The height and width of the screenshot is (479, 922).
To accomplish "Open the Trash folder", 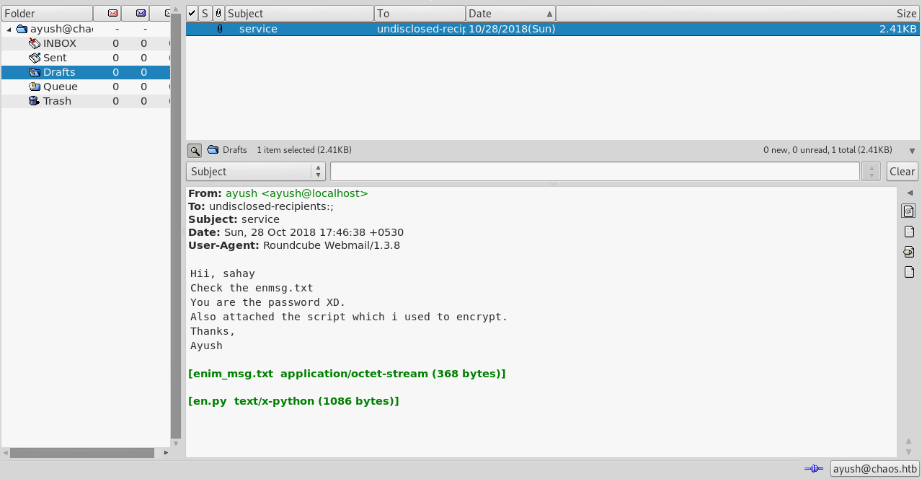I will [x=57, y=101].
